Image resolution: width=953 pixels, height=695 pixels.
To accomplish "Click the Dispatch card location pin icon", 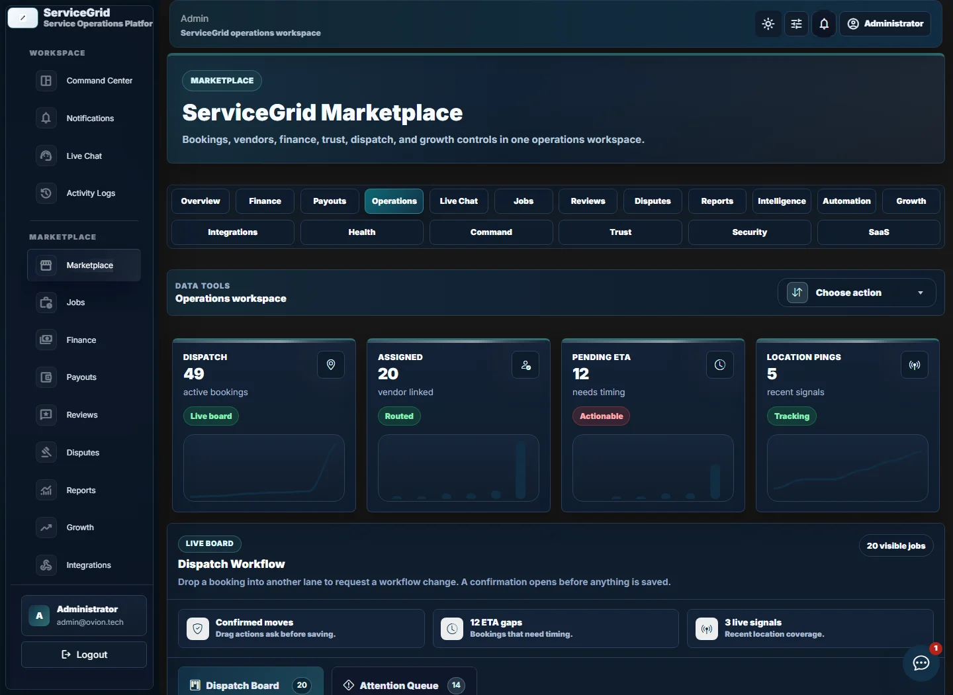I will tap(331, 365).
